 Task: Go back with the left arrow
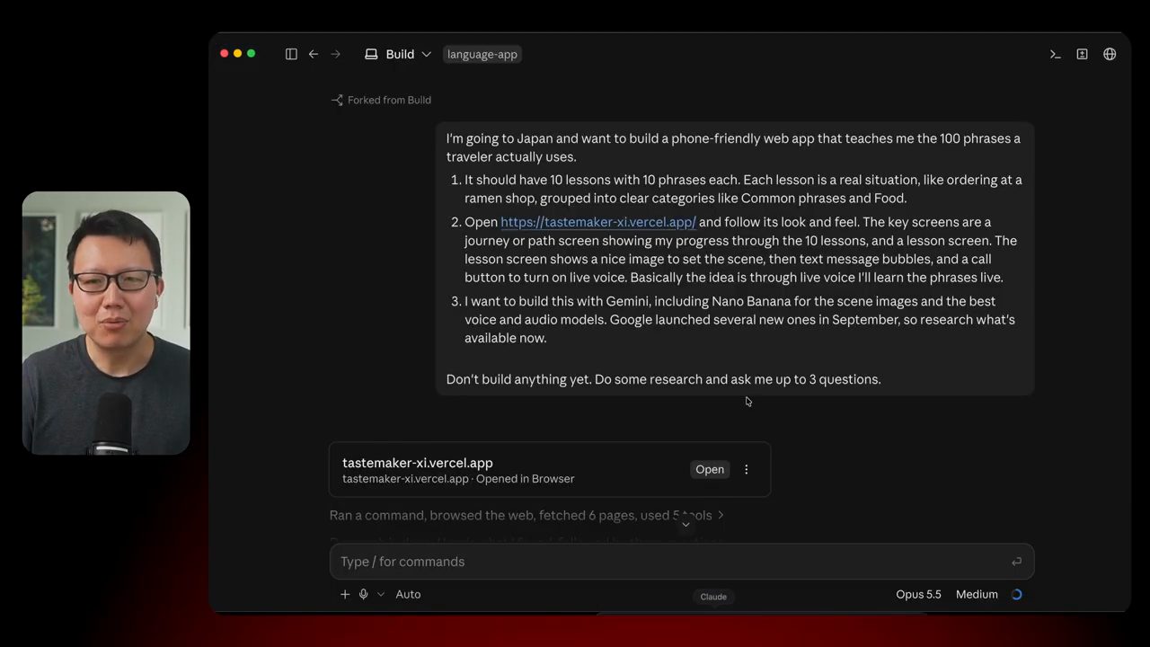point(314,54)
